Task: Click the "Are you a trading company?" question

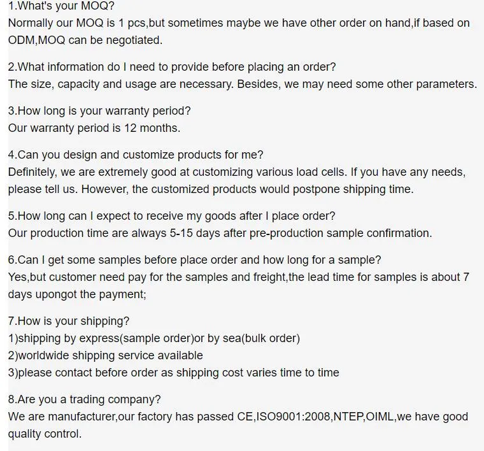Action: (85, 399)
